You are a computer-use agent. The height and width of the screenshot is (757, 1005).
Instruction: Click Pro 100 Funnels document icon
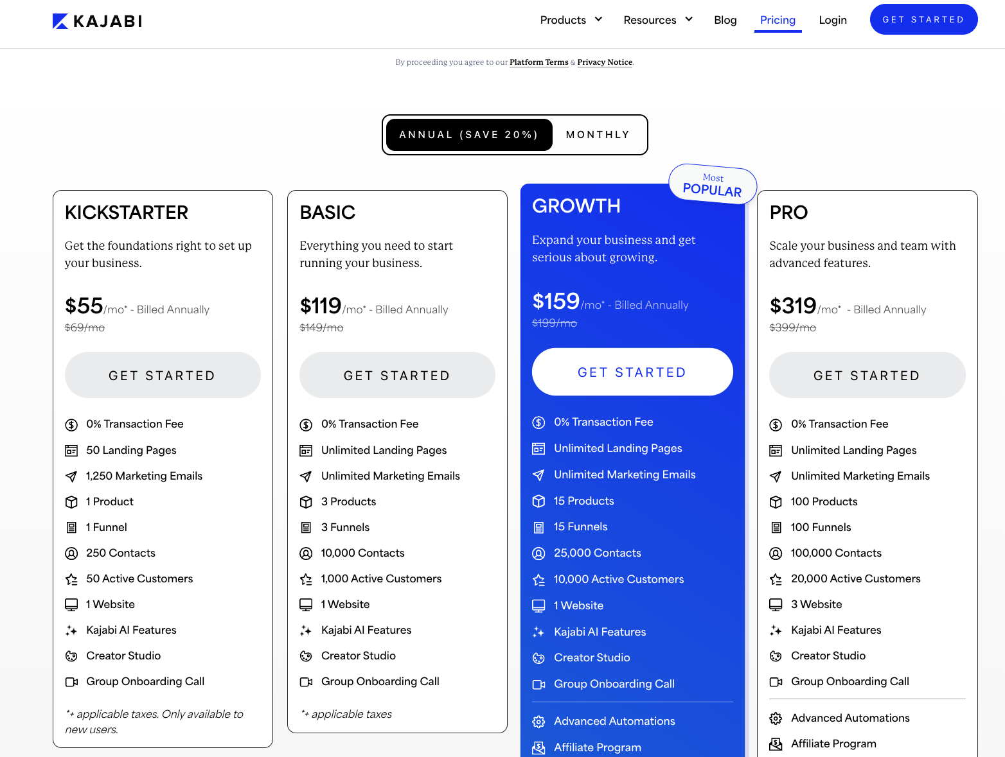click(776, 528)
